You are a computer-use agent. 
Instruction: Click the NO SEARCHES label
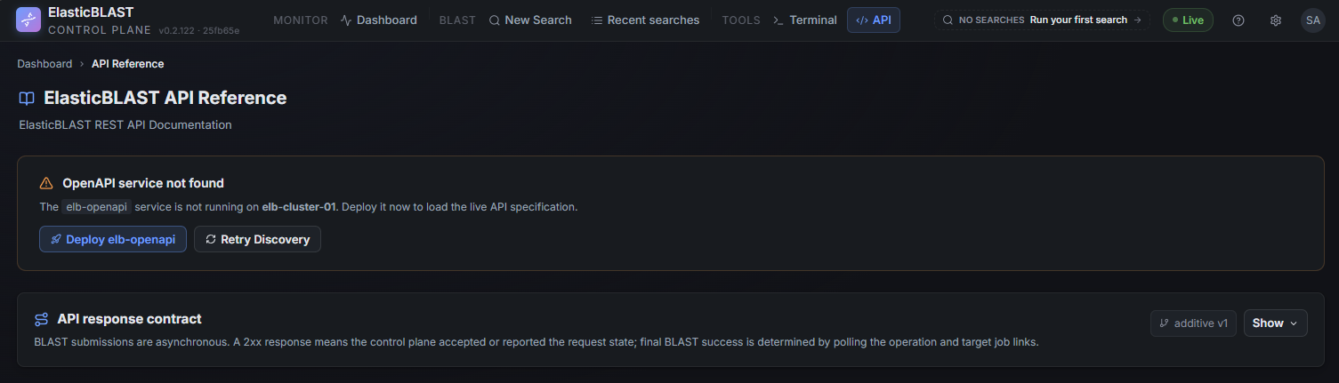click(x=991, y=20)
